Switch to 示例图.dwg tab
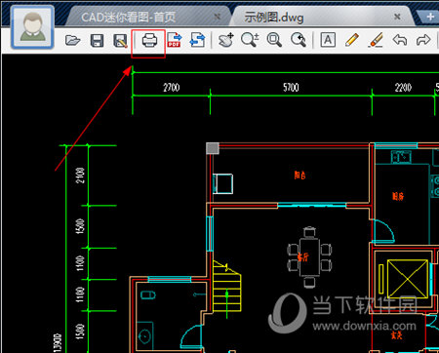 [x=274, y=17]
